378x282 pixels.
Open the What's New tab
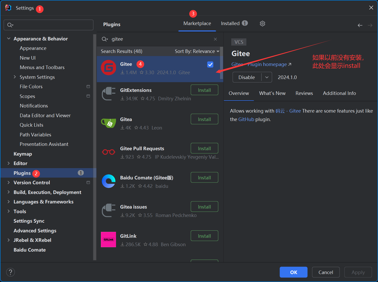click(272, 93)
